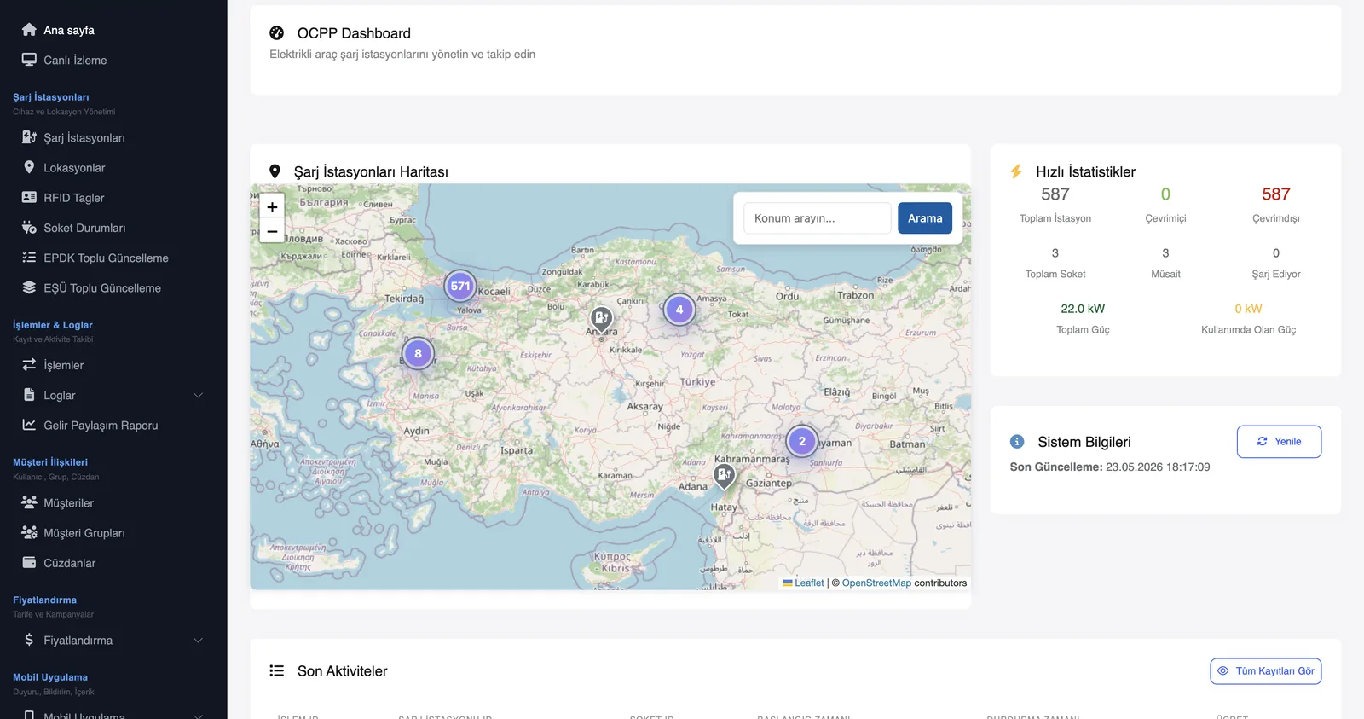This screenshot has height=719, width=1364.
Task: Click the Konum arayın search field
Action: click(x=817, y=218)
